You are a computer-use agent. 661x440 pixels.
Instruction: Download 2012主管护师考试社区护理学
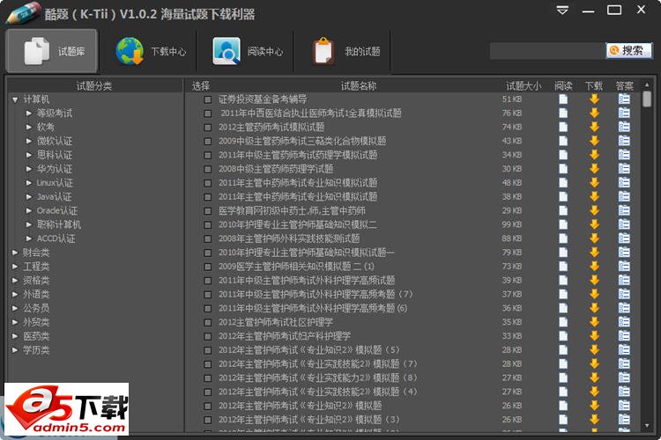pyautogui.click(x=594, y=322)
